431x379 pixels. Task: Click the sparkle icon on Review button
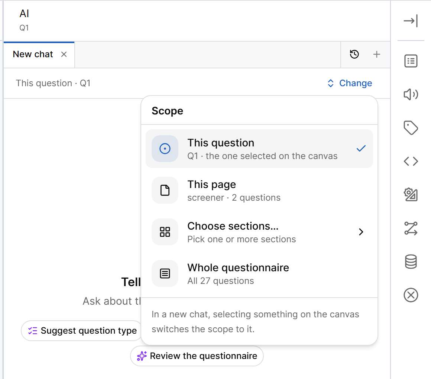click(x=142, y=356)
